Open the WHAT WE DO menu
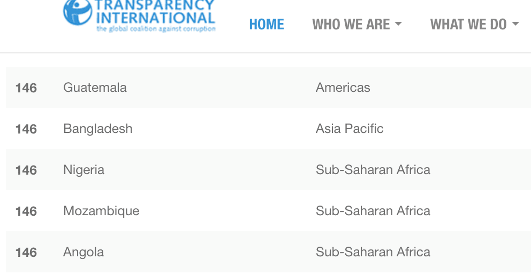Image resolution: width=531 pixels, height=275 pixels. (x=468, y=25)
